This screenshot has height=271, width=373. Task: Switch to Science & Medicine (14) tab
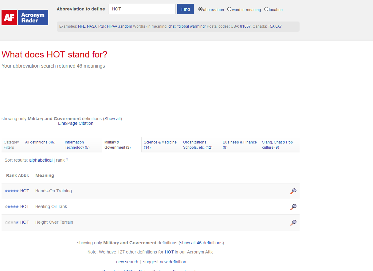(160, 145)
